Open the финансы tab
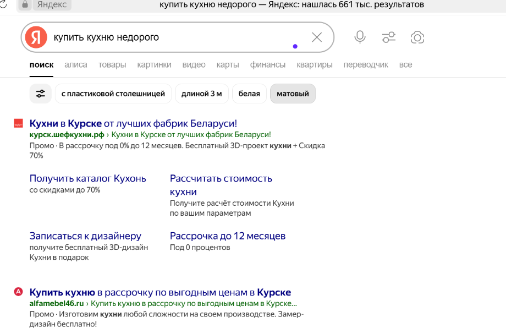 point(268,65)
